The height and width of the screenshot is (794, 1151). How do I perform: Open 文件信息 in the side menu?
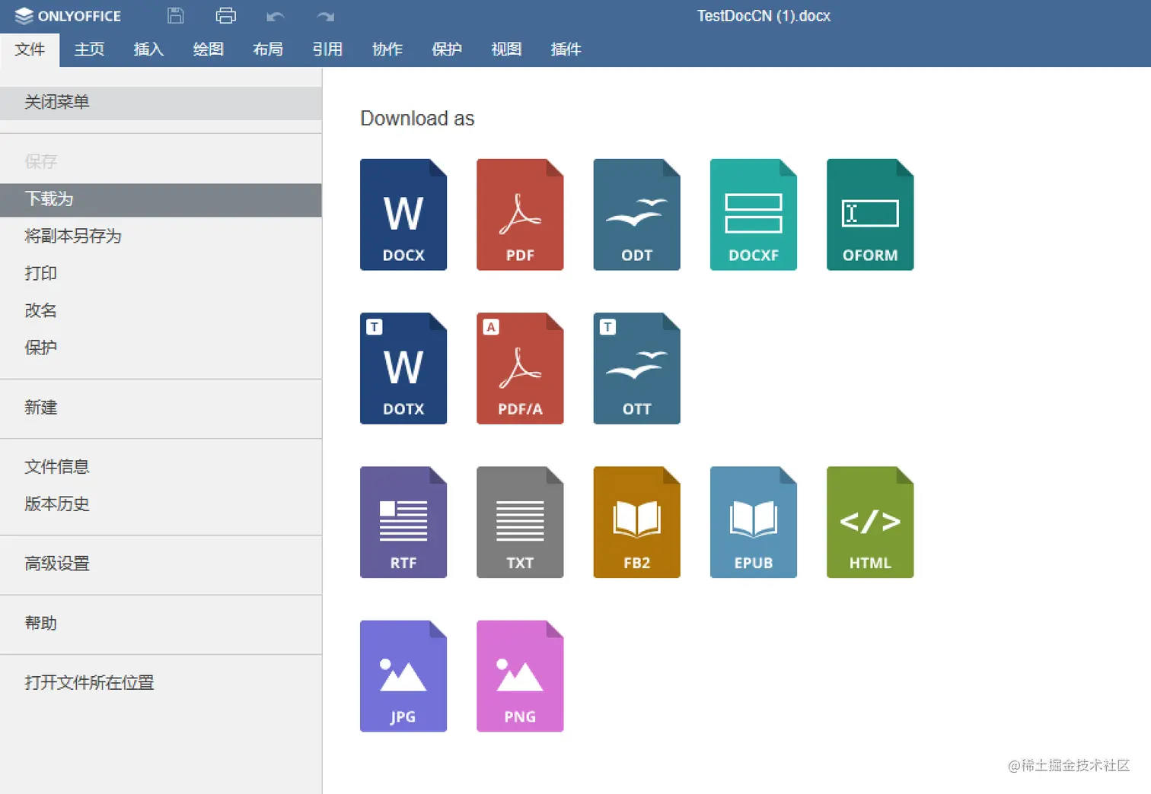(x=161, y=467)
